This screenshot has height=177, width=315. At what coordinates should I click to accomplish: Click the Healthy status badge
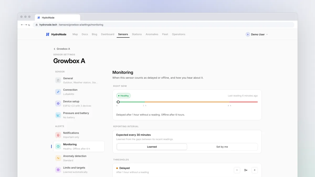click(123, 96)
